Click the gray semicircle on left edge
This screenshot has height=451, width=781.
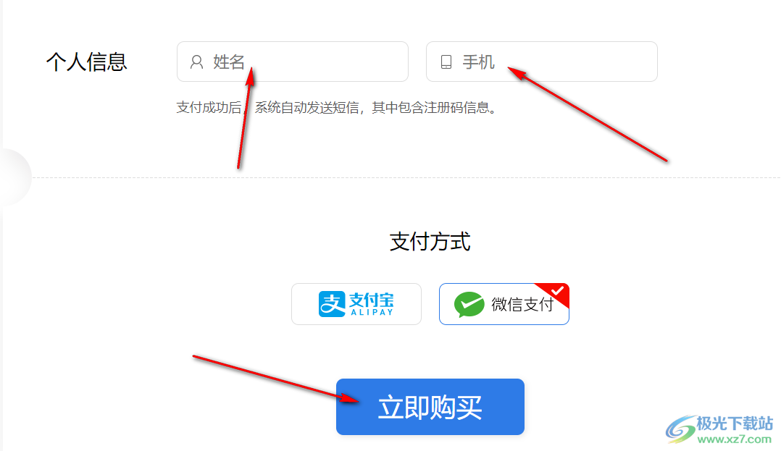tap(17, 177)
